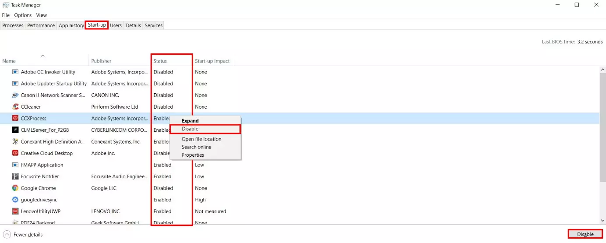
Task: Open the File menu
Action: 6,15
